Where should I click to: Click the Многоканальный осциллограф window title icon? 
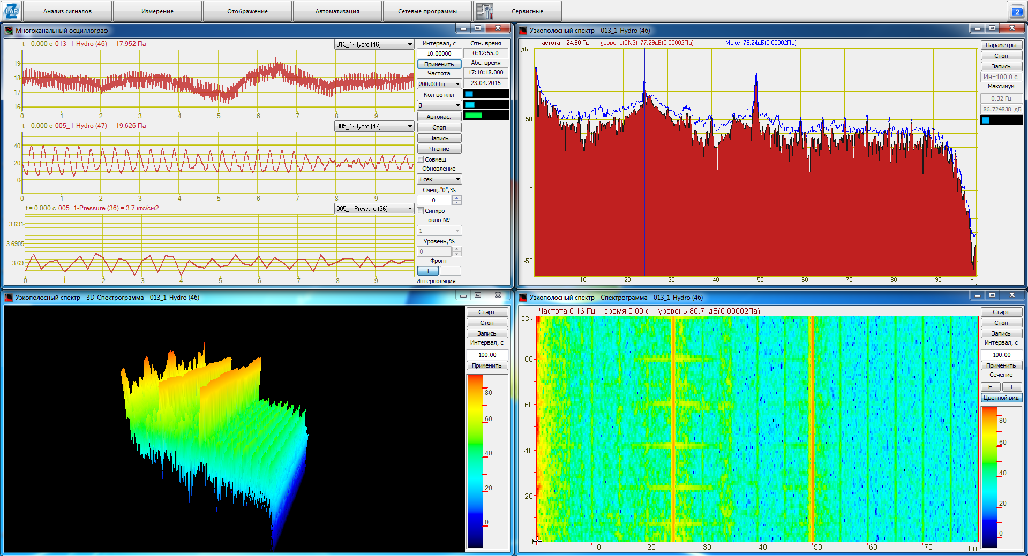(9, 31)
